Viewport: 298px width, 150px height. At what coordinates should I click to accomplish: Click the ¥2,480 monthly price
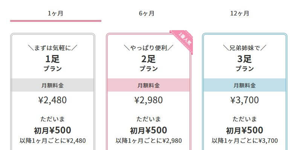tap(52, 100)
